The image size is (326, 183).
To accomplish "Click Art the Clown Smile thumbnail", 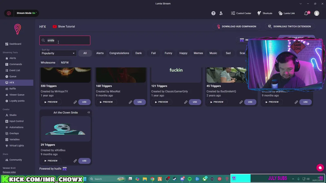I will (x=66, y=129).
